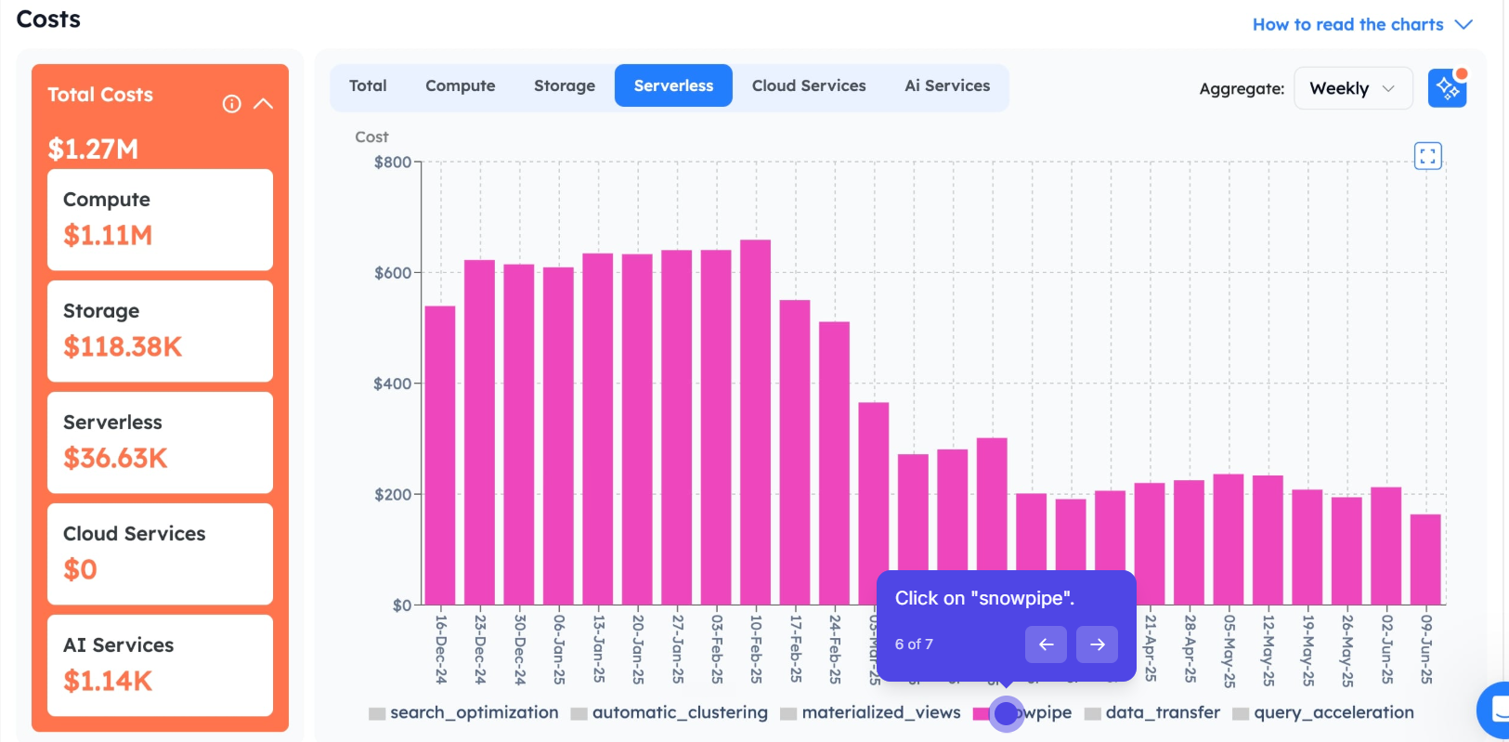This screenshot has width=1509, height=742.
Task: Click the Total Costs info icon
Action: (x=232, y=104)
